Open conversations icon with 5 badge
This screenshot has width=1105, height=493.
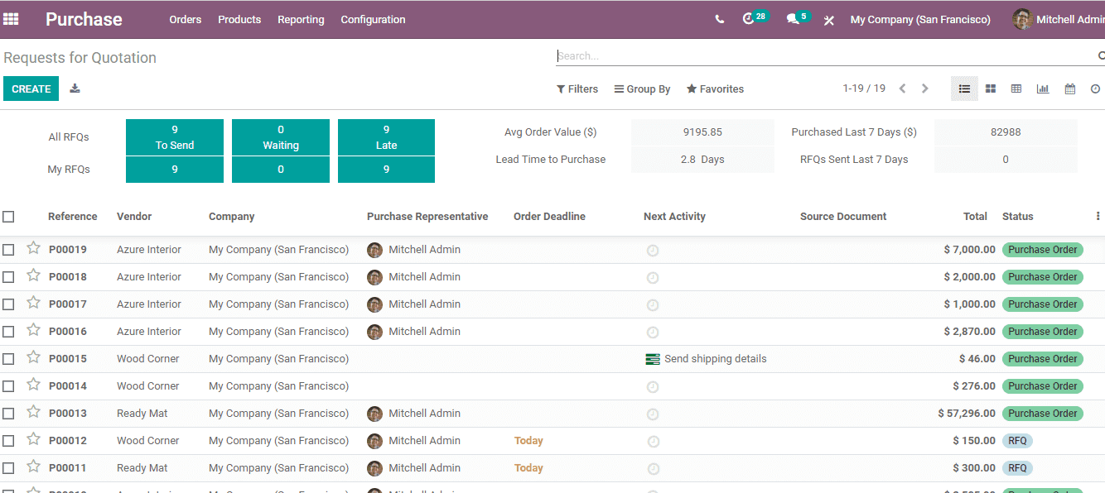tap(798, 18)
